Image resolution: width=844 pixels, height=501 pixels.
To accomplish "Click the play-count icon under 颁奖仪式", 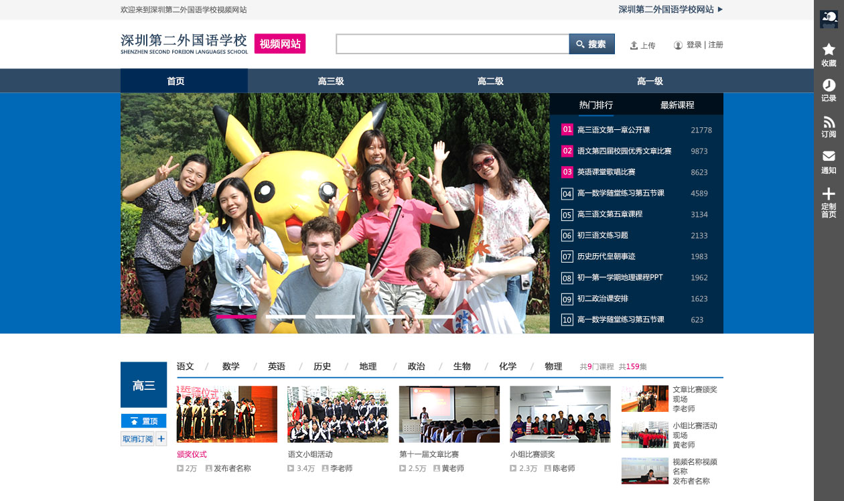I will 180,468.
